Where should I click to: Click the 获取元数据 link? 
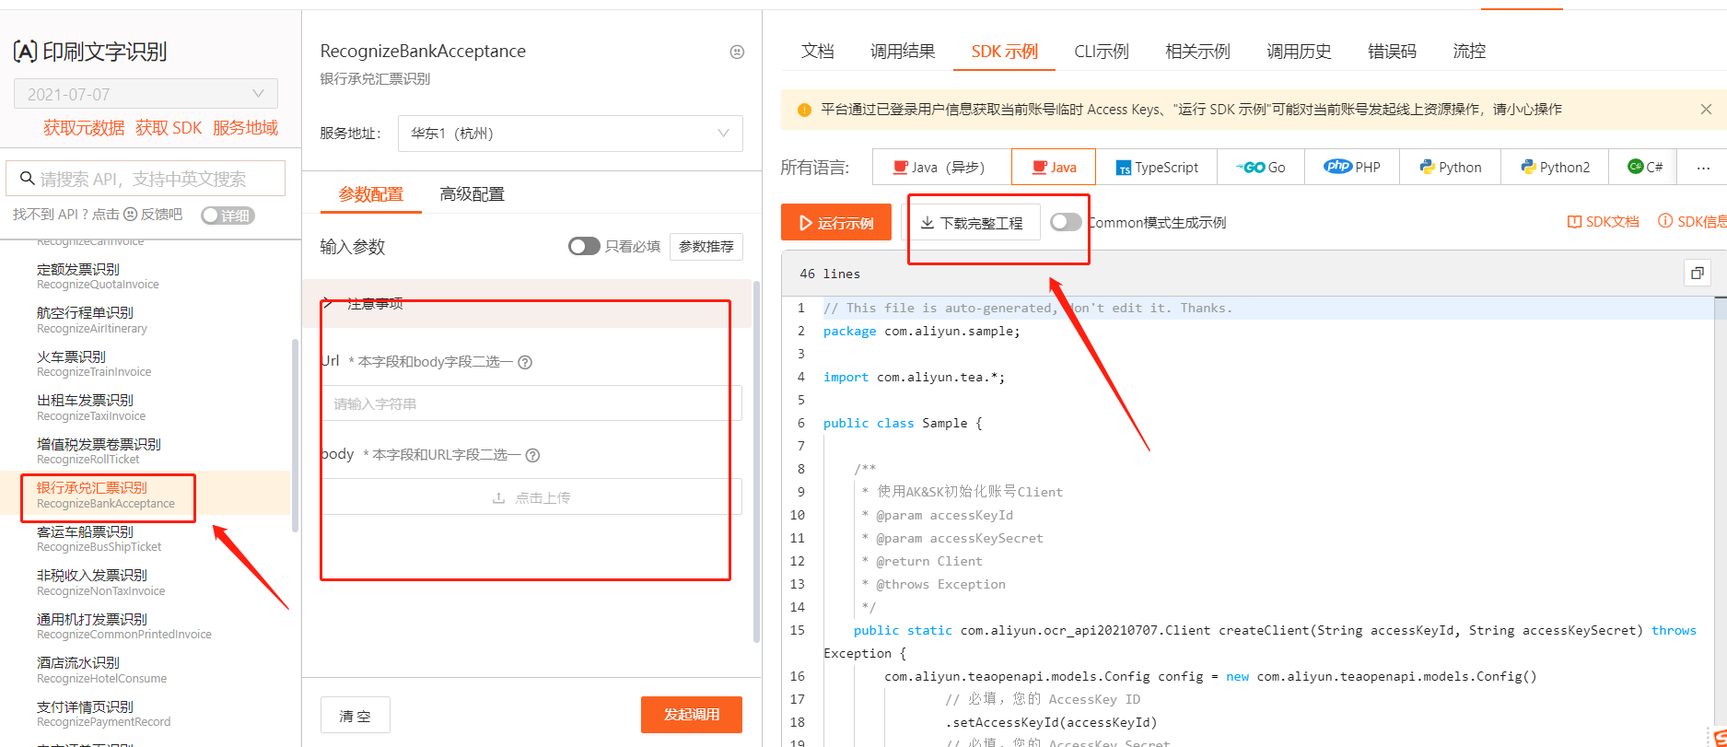click(x=84, y=128)
